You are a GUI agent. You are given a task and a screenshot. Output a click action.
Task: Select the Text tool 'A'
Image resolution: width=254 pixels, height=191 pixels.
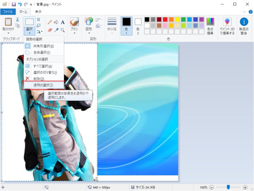(x=63, y=22)
